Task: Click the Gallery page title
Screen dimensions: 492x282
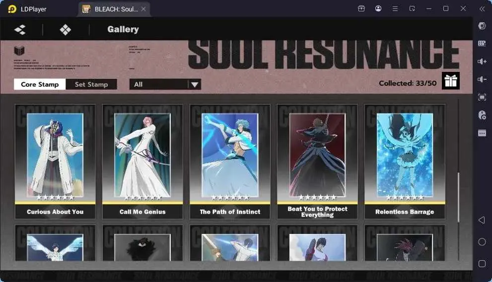Action: 123,29
